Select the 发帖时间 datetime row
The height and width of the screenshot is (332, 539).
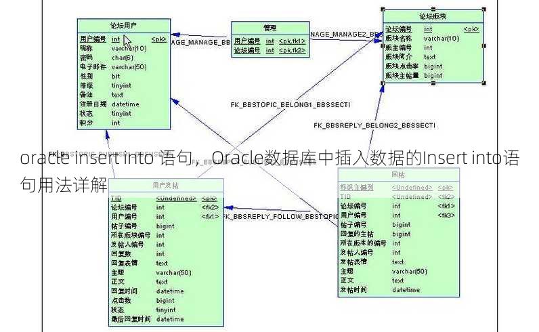pyautogui.click(x=380, y=290)
